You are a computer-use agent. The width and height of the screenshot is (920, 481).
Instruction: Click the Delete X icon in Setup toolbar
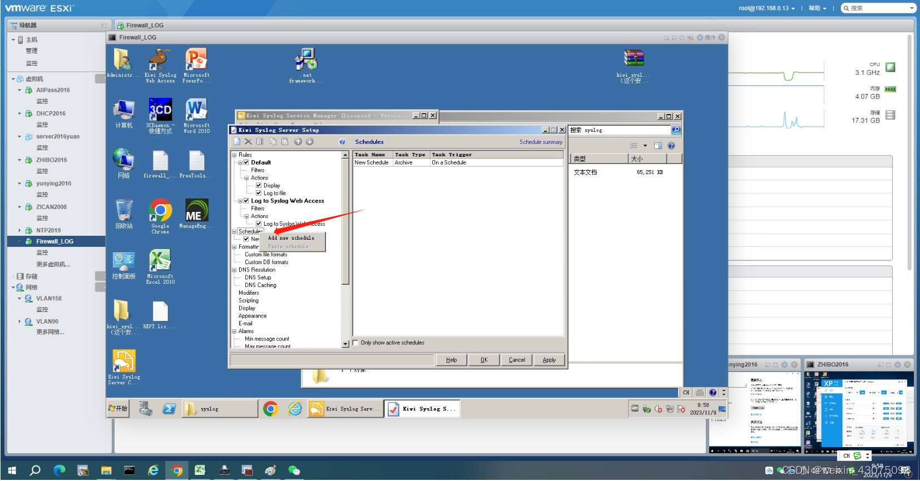(x=248, y=142)
